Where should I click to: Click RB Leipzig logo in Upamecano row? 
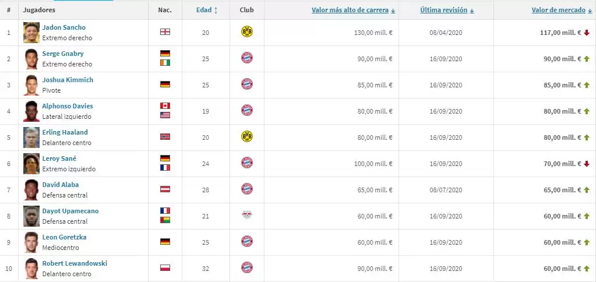[246, 216]
